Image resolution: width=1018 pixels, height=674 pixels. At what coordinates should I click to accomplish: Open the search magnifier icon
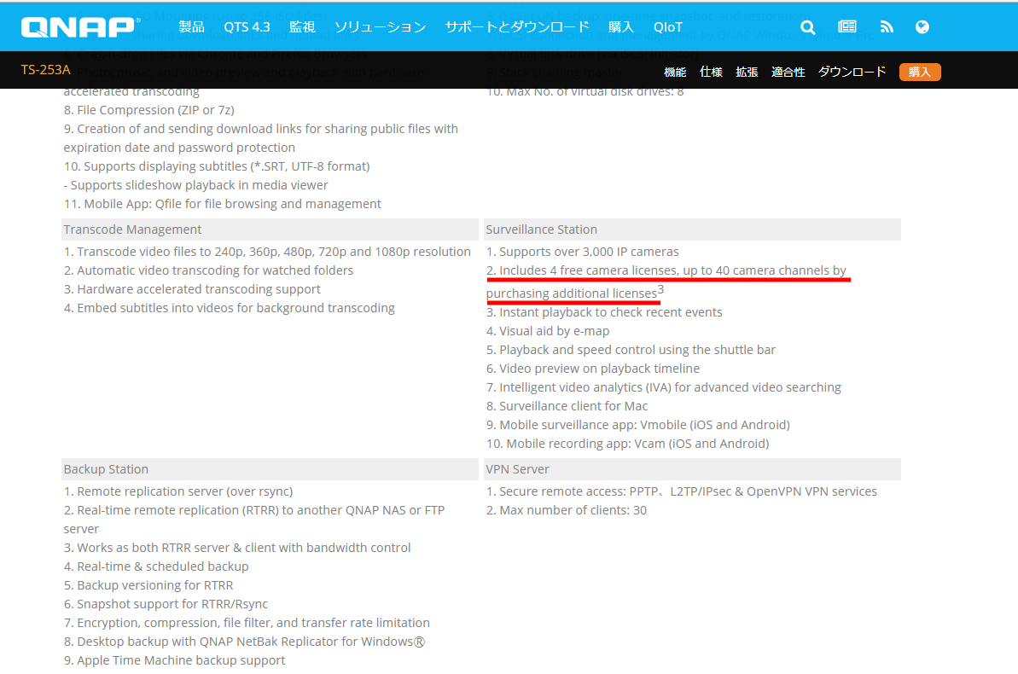[807, 26]
